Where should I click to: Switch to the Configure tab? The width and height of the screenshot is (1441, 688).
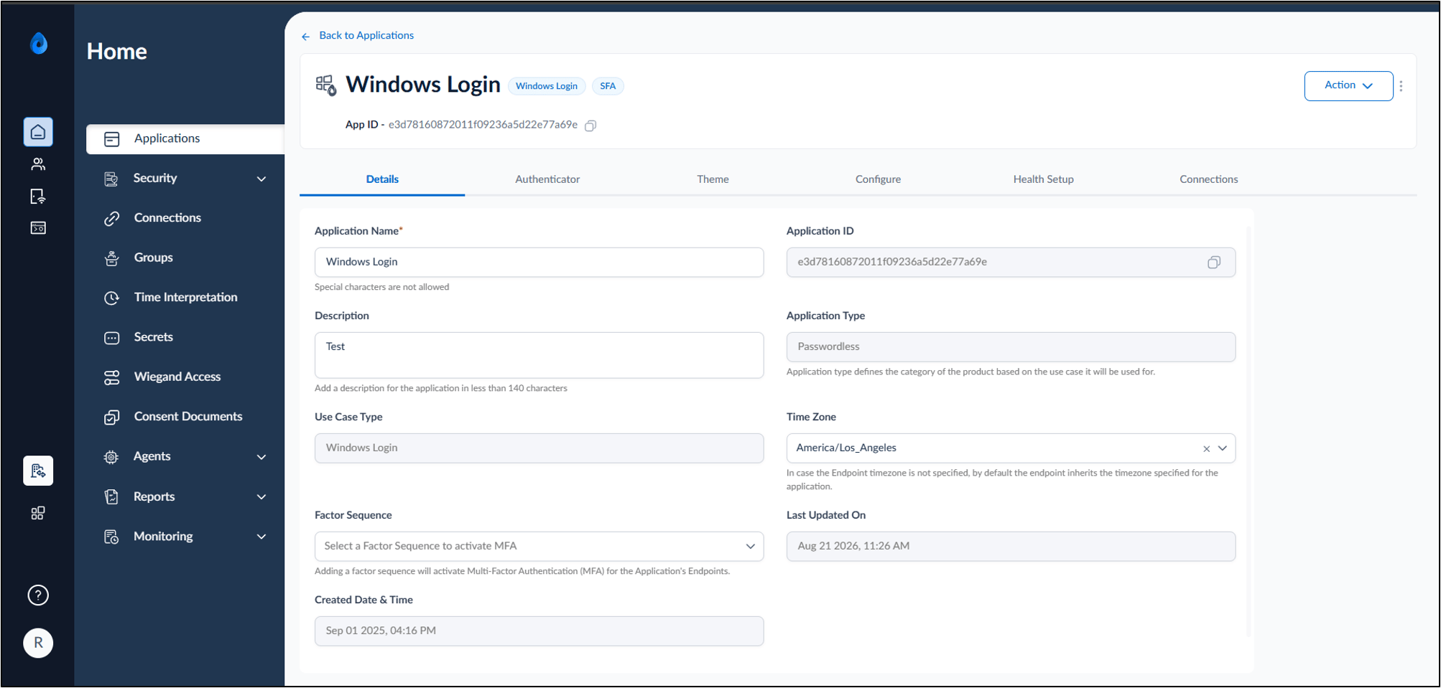coord(878,179)
